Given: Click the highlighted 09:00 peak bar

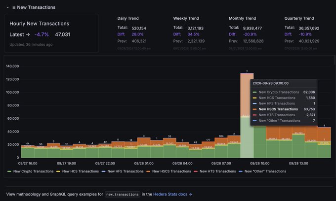Looking at the screenshot, I should click(247, 115).
